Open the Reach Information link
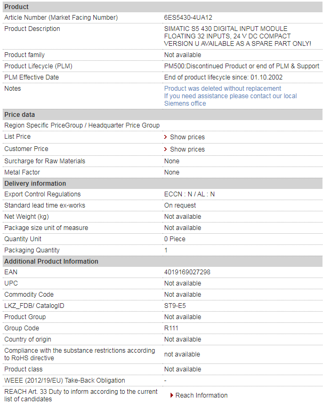The height and width of the screenshot is (404, 323). click(x=201, y=395)
